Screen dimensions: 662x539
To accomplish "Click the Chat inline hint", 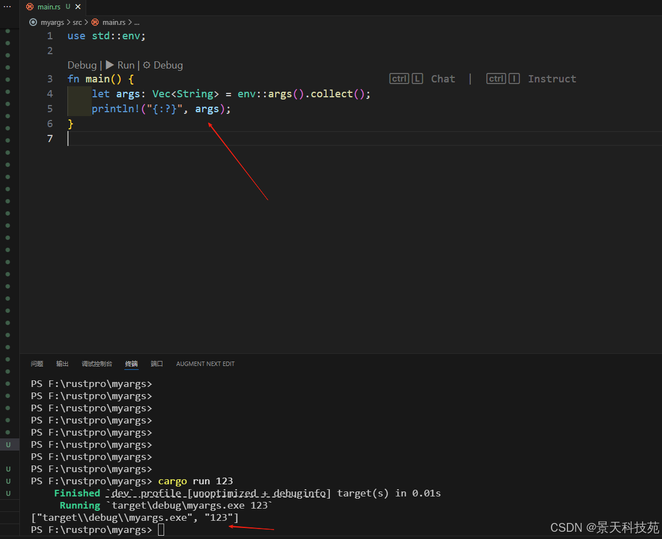I will [x=443, y=79].
